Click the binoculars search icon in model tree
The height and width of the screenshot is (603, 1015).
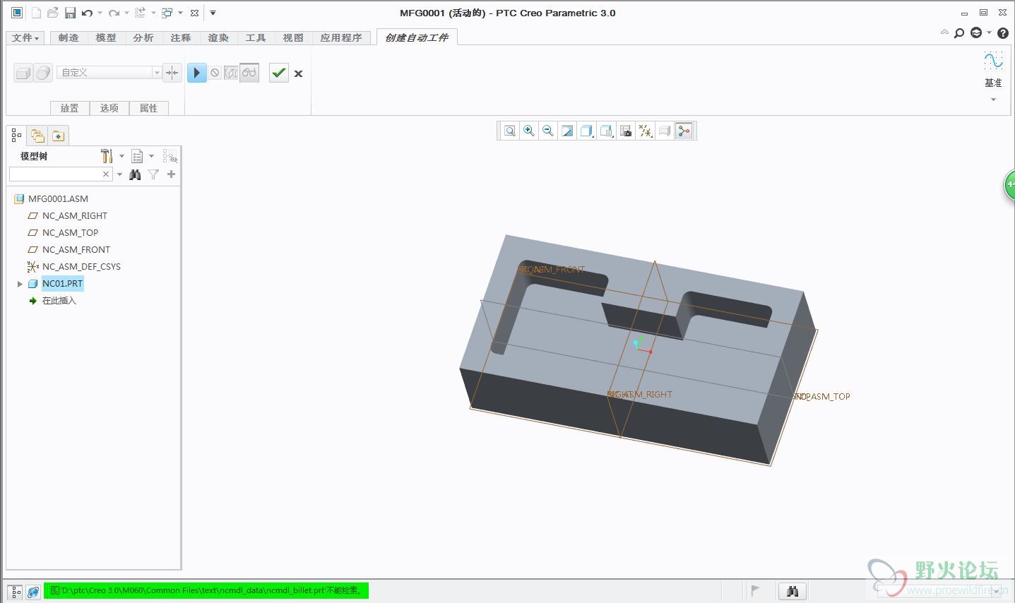tap(135, 174)
